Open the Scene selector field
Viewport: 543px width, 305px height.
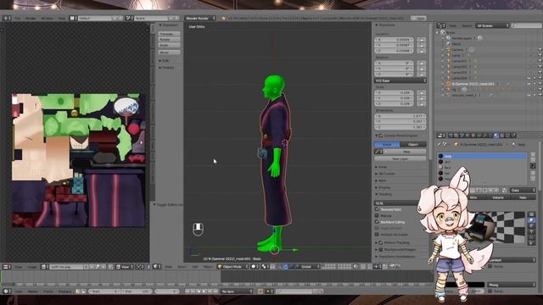[151, 18]
